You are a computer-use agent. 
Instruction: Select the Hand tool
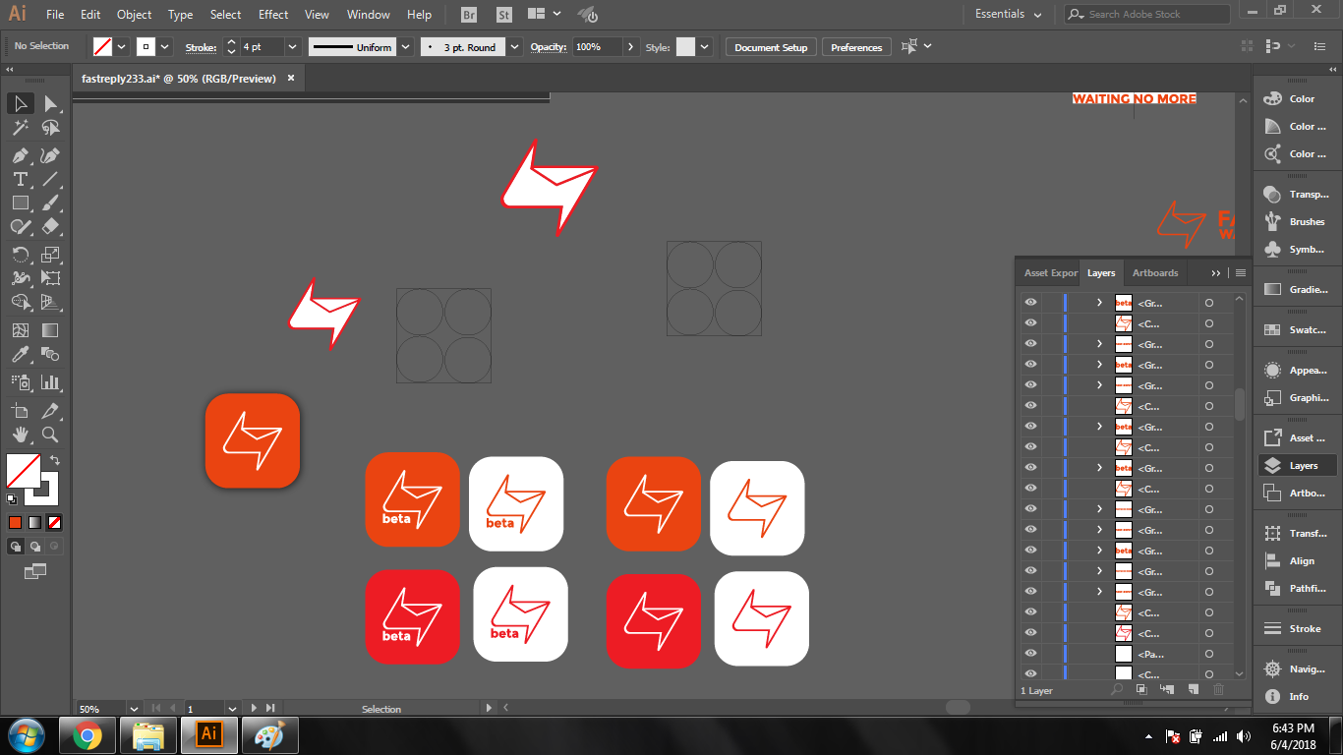click(20, 434)
